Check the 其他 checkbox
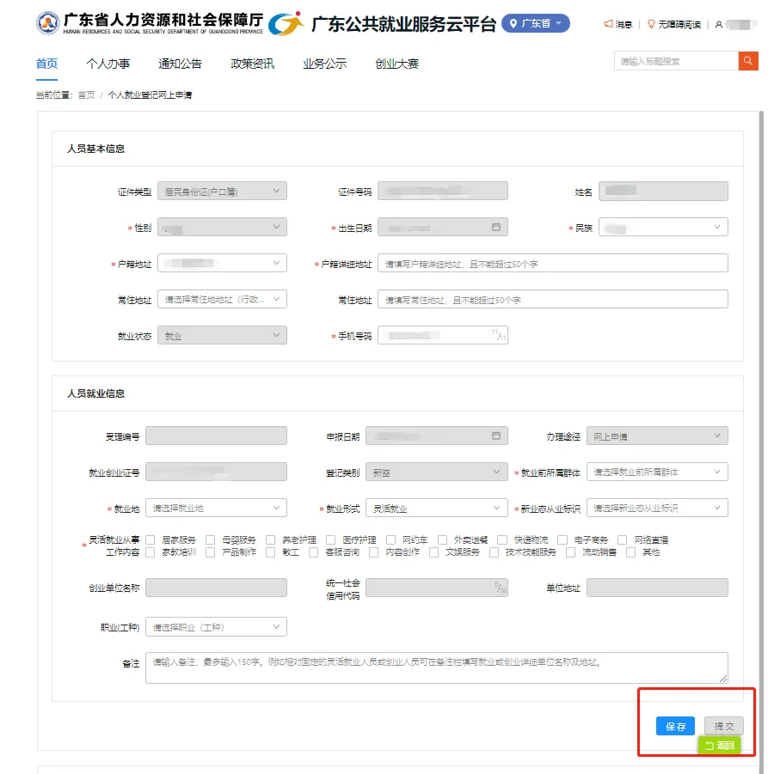 (x=630, y=552)
